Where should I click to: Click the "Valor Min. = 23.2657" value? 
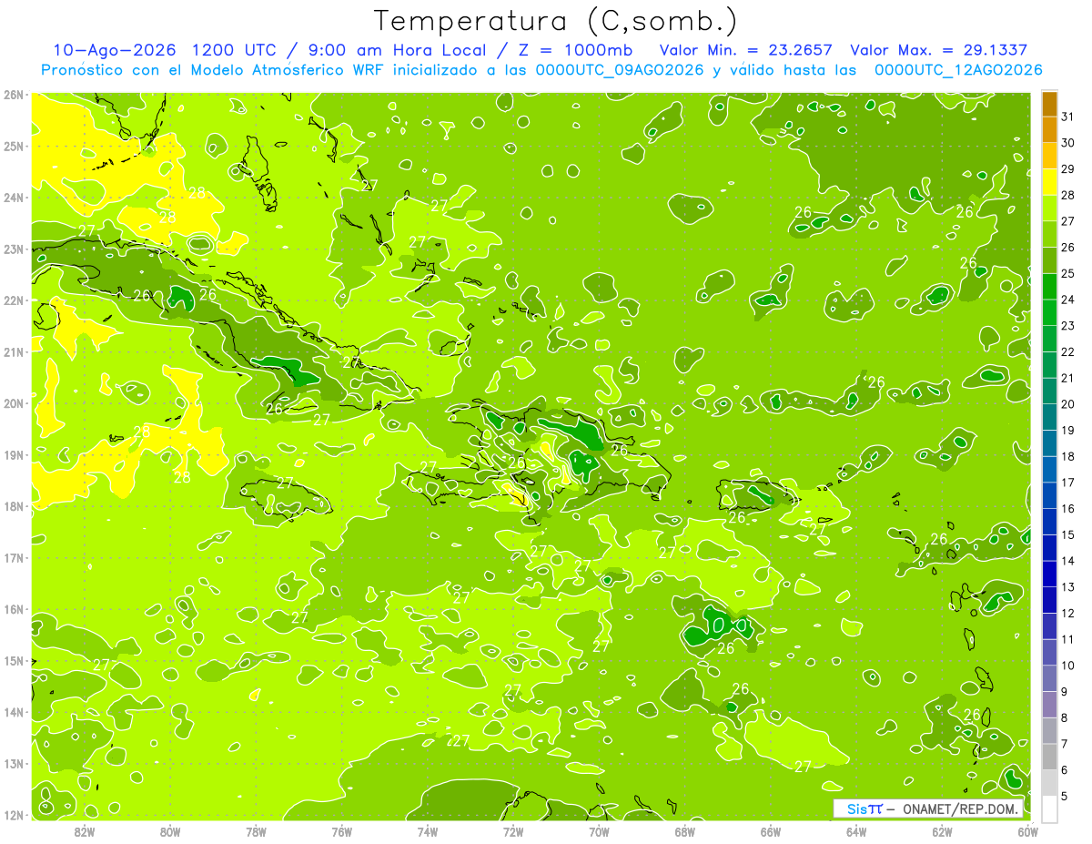pyautogui.click(x=747, y=50)
